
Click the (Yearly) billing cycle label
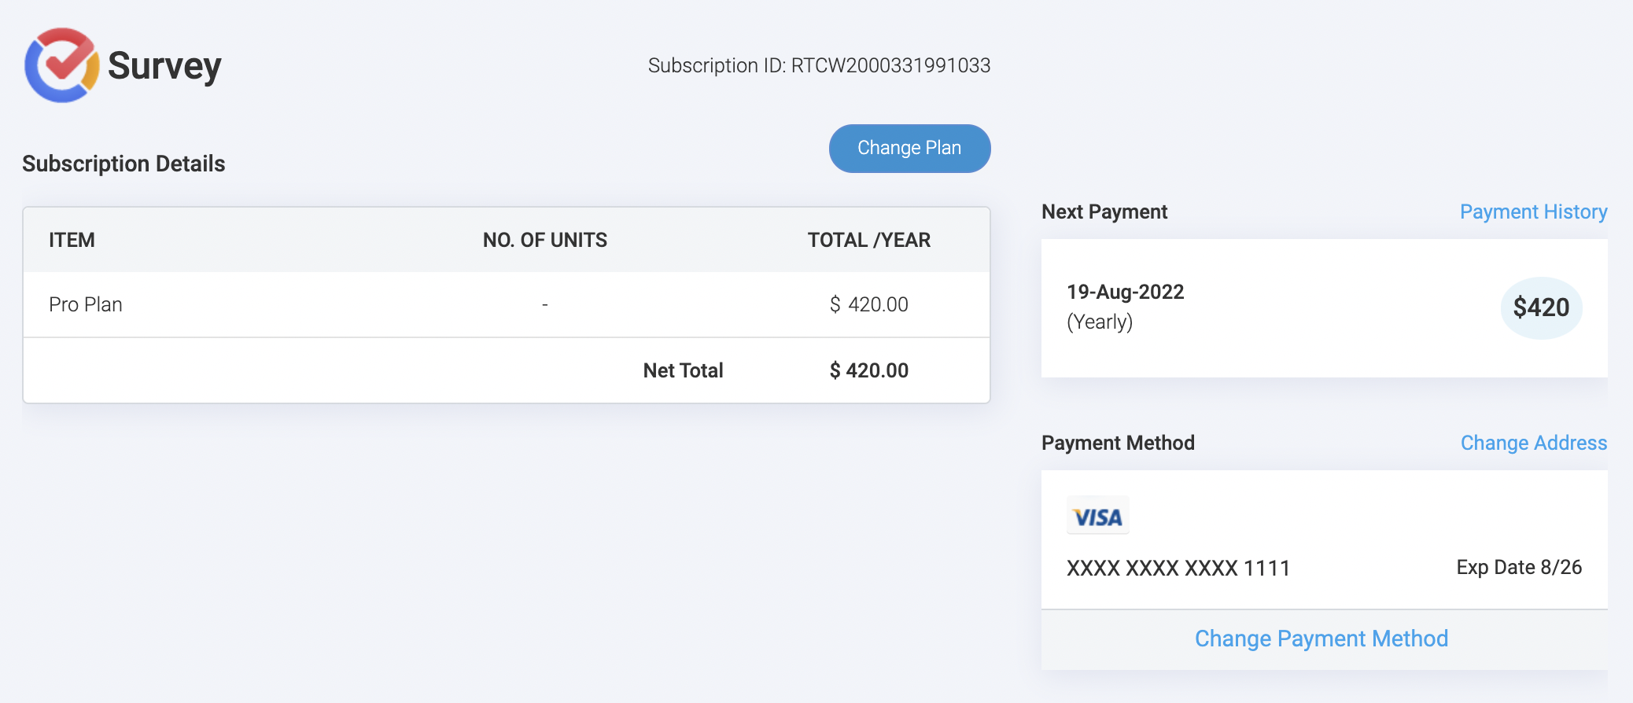1099,322
